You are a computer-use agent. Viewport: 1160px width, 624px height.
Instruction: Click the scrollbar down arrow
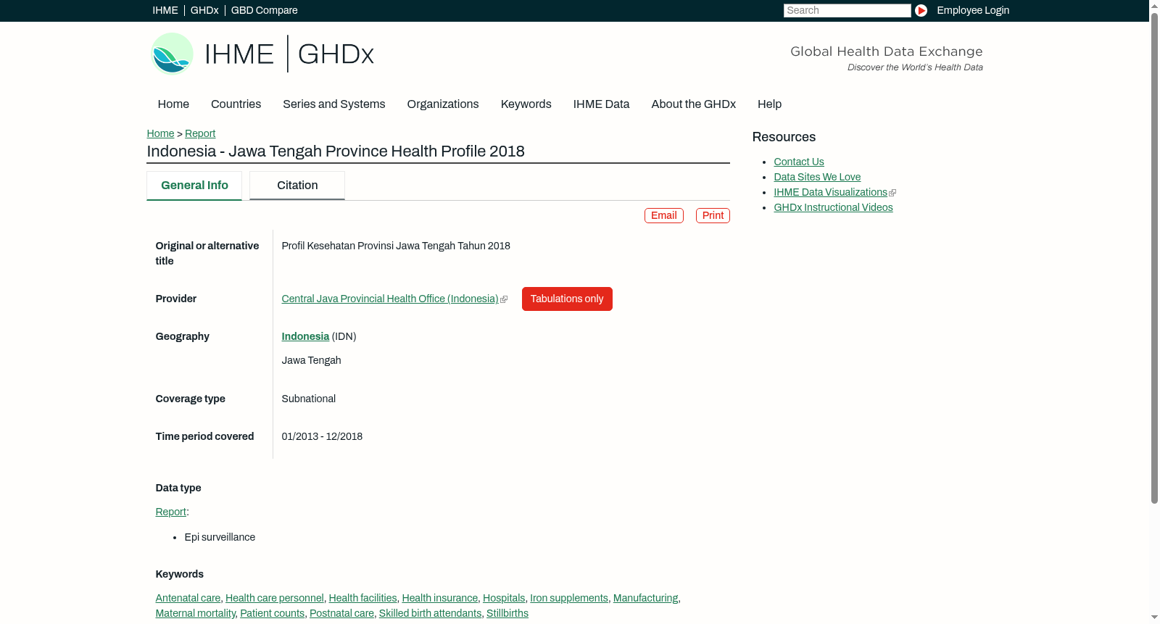[1154, 618]
